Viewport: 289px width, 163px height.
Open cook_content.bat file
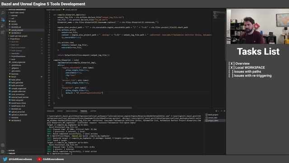click(x=18, y=95)
